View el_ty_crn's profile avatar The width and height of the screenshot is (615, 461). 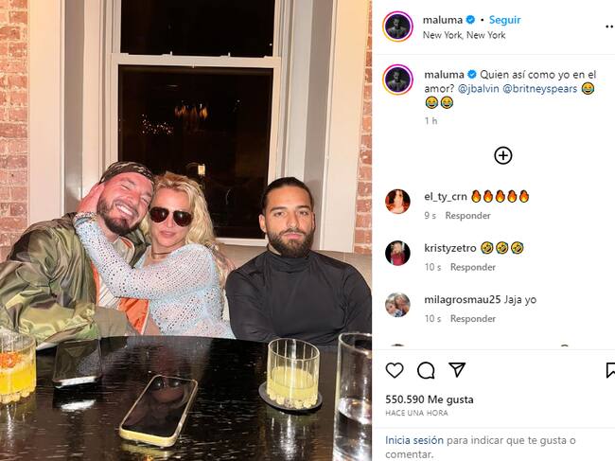point(397,202)
